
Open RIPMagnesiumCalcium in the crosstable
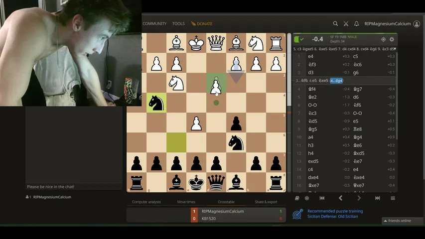[x=223, y=211]
